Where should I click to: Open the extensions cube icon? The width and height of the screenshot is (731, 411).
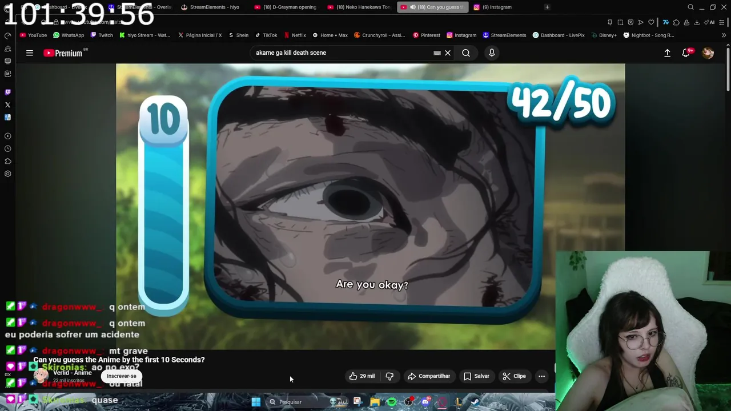click(x=676, y=22)
